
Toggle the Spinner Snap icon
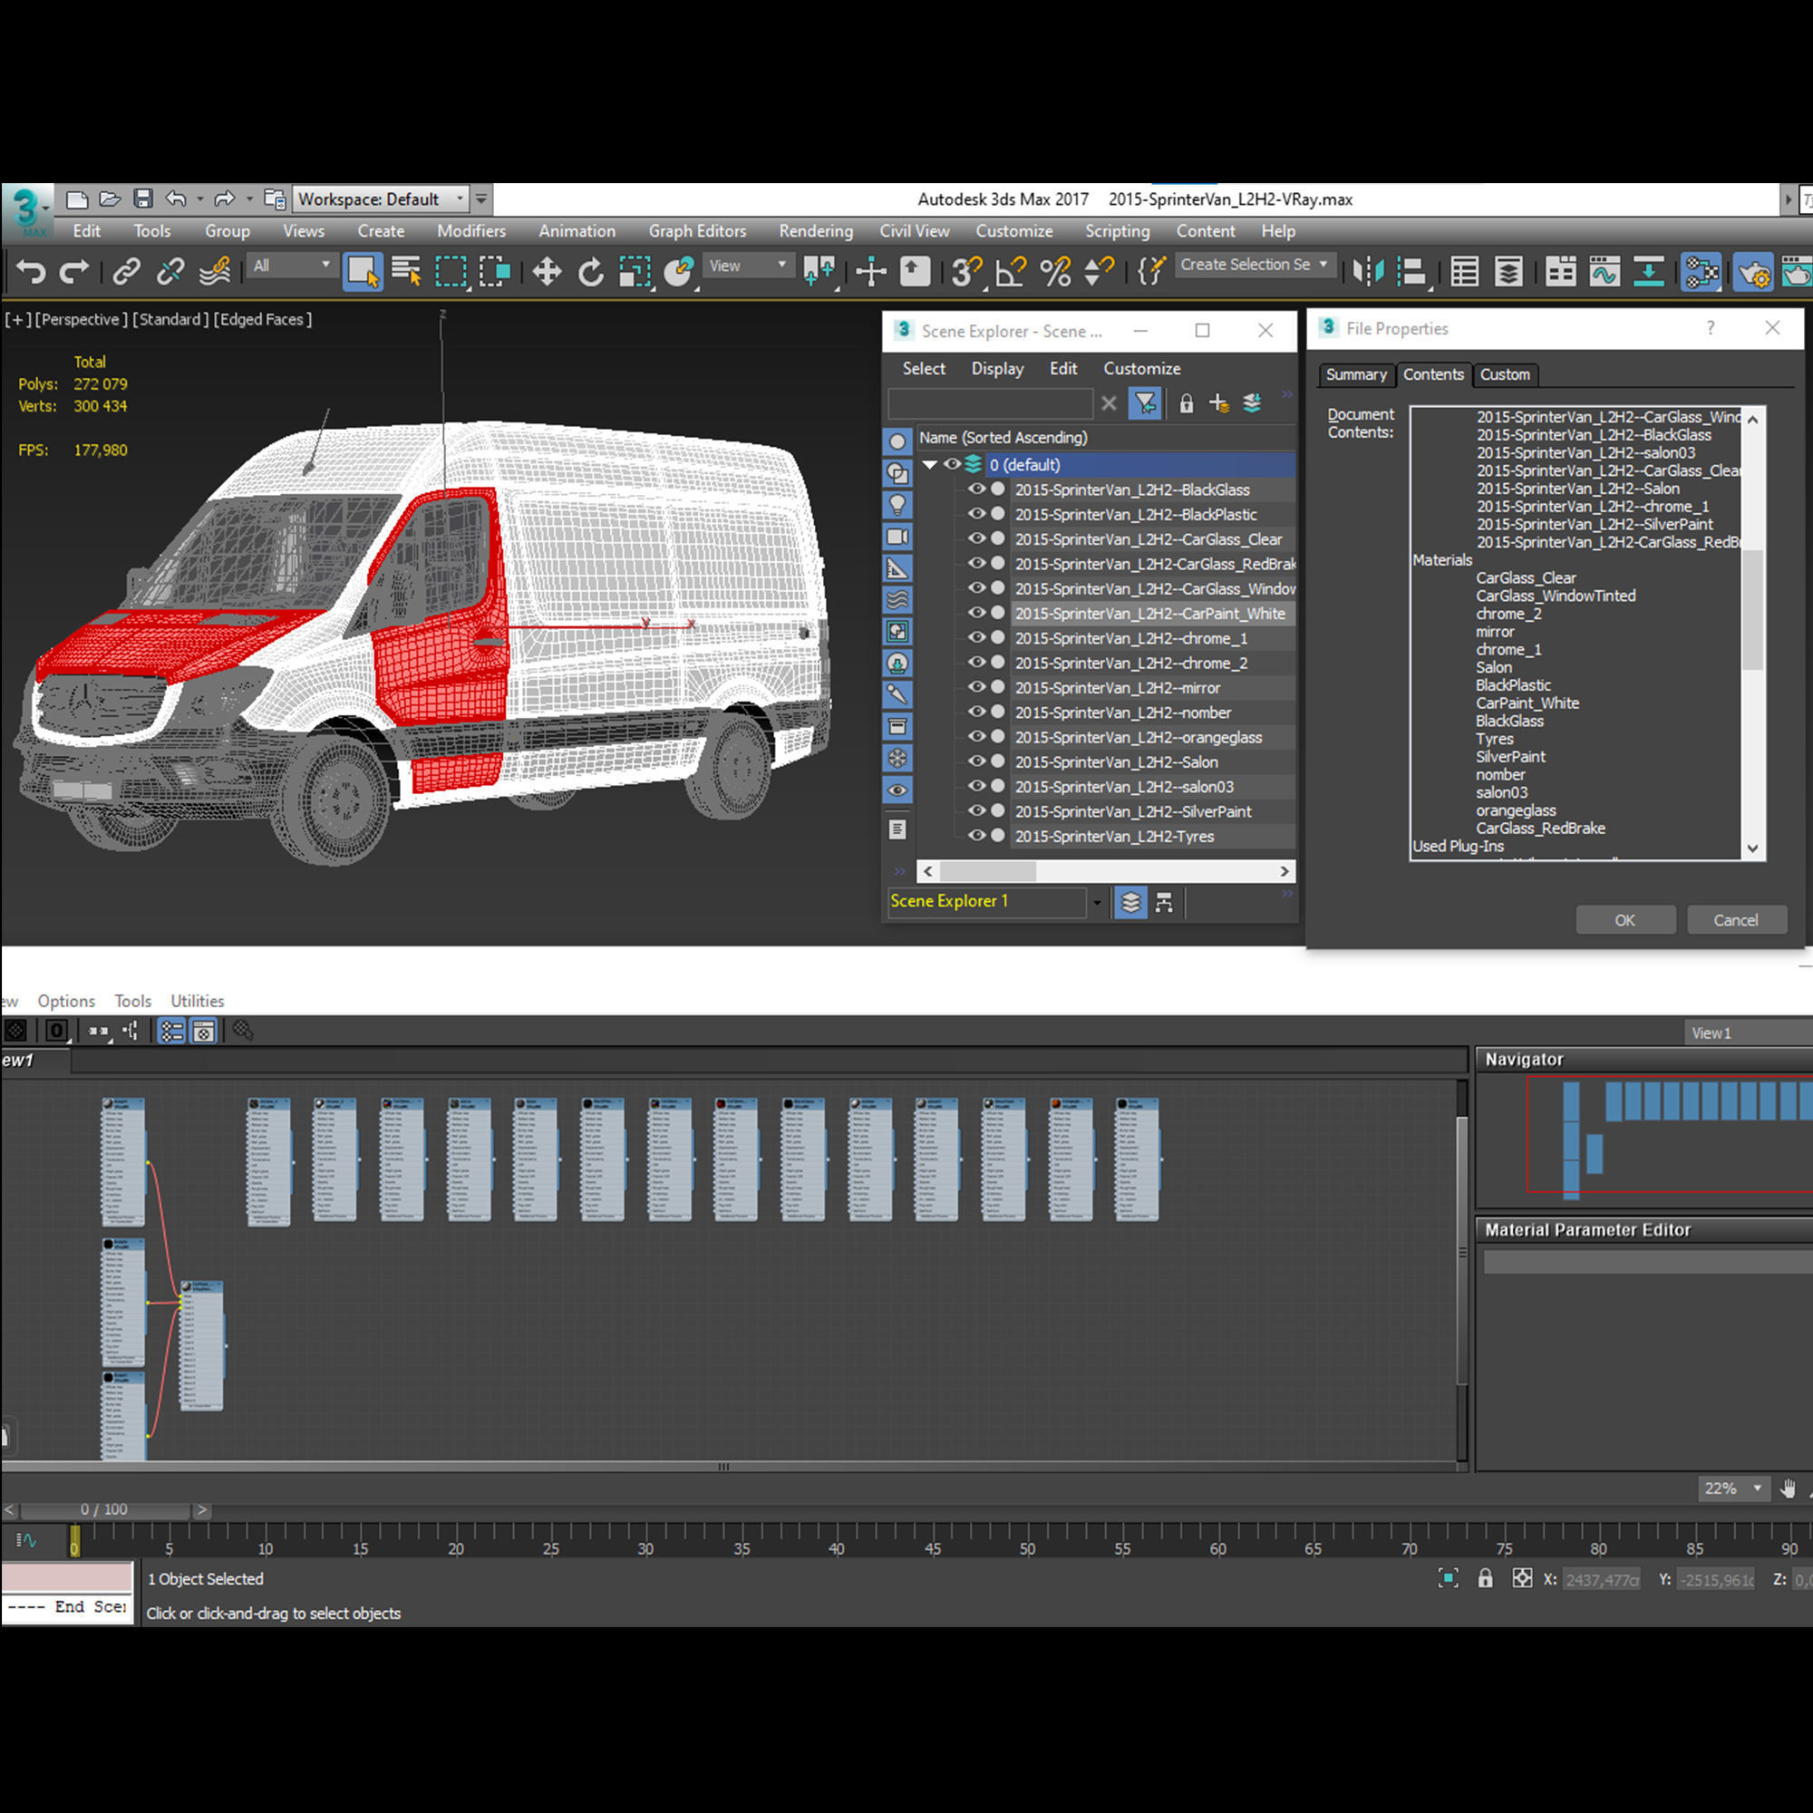click(1098, 272)
